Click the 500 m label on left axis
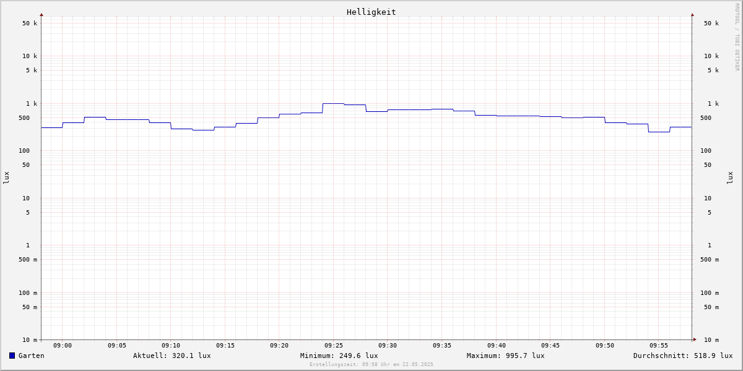Screen dimensions: 743x371 (28, 260)
